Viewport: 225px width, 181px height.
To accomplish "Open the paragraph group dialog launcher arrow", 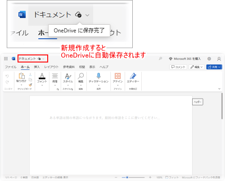I will coord(58,89).
